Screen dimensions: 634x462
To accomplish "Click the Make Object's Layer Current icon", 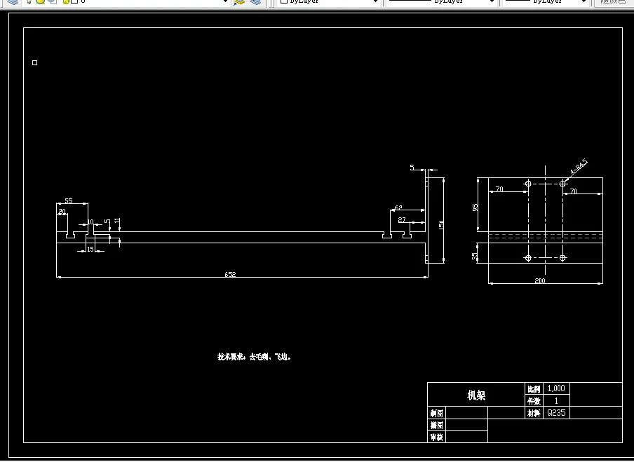I will [240, 2].
